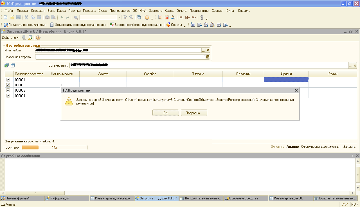
Task: Toggle checkbox for row 000001
Action: [x=8, y=80]
